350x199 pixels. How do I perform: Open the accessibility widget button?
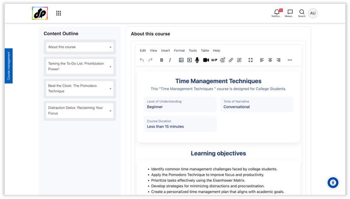coord(333,183)
